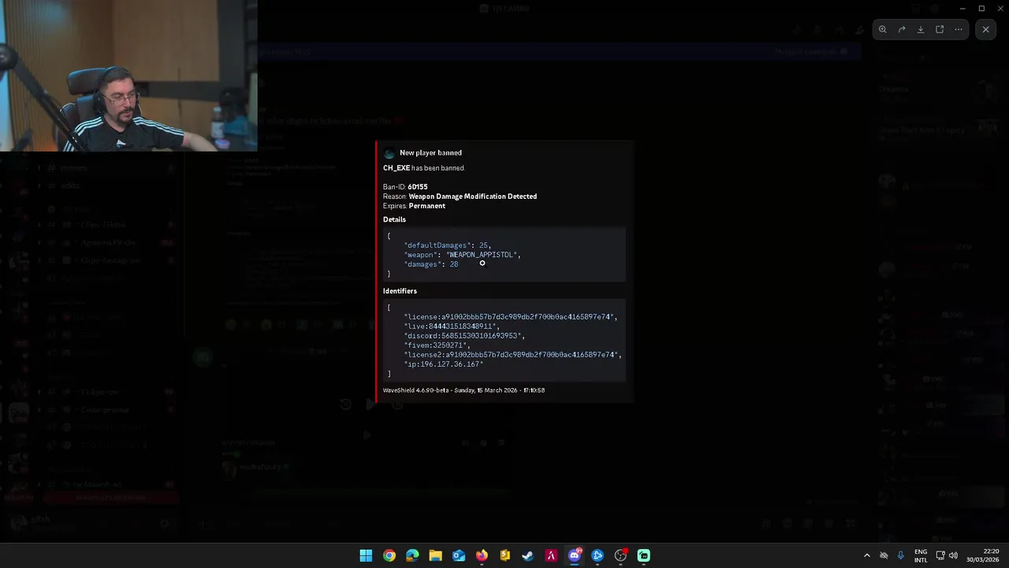Open Outlook from taskbar
1009x568 pixels.
pyautogui.click(x=459, y=555)
